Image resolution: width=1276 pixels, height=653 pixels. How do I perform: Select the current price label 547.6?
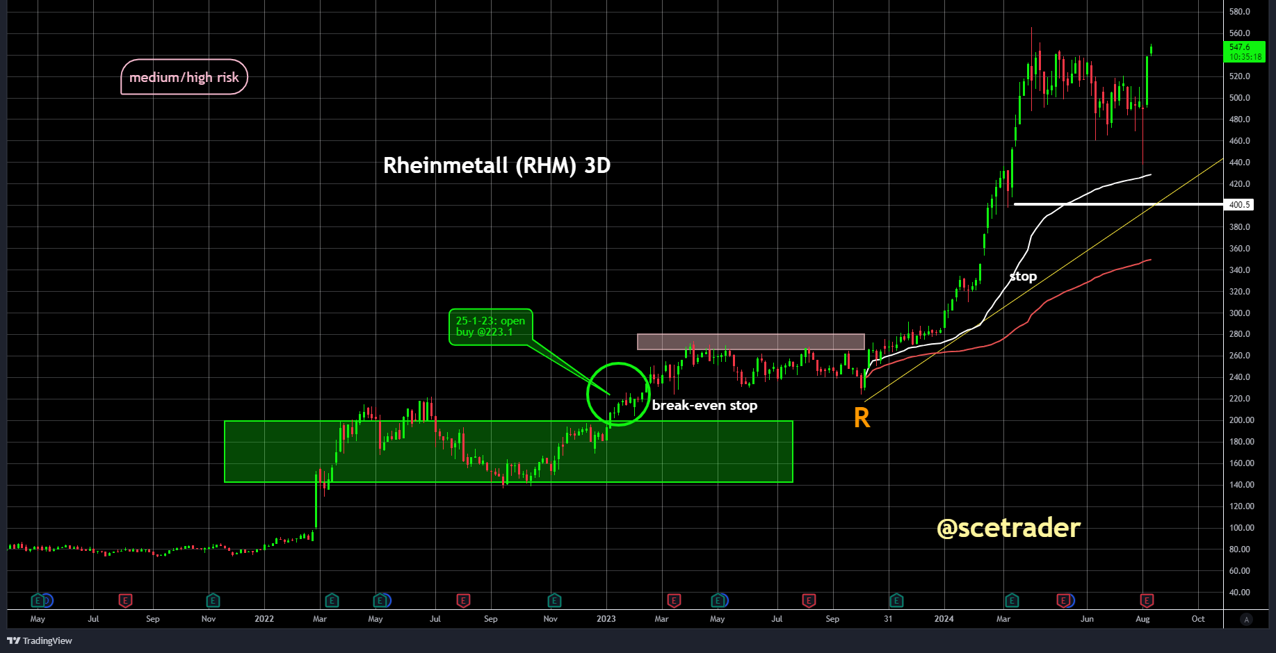1244,52
